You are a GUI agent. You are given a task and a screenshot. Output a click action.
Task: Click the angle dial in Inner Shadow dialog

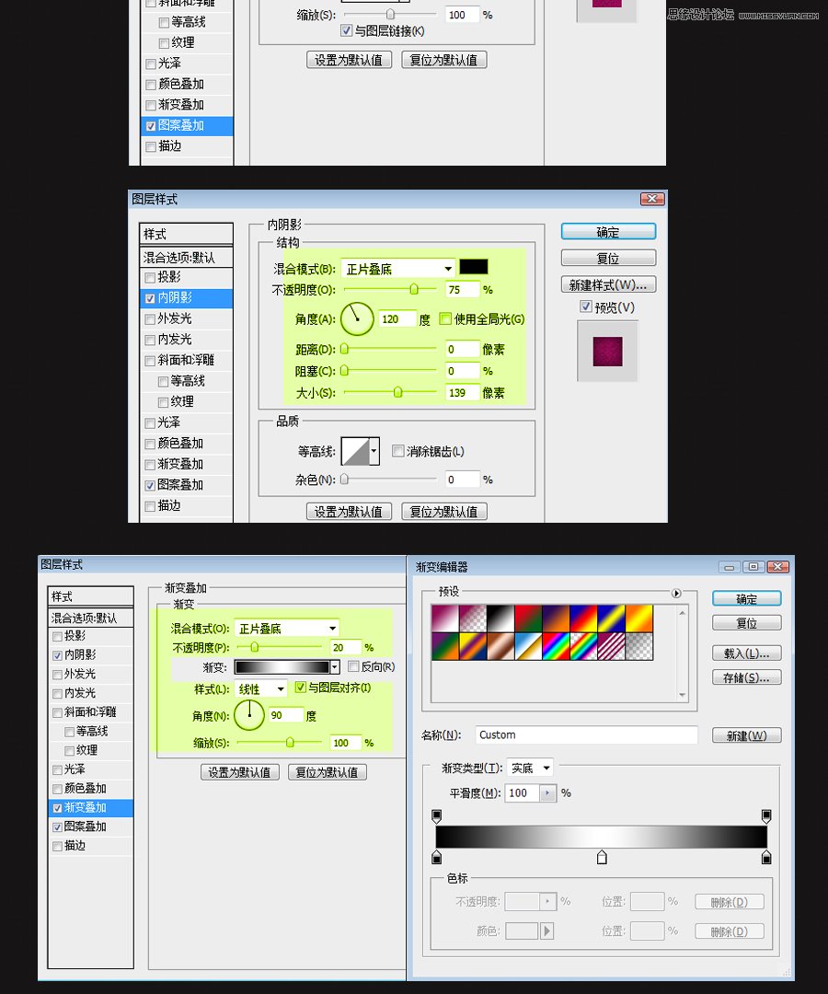coord(357,318)
